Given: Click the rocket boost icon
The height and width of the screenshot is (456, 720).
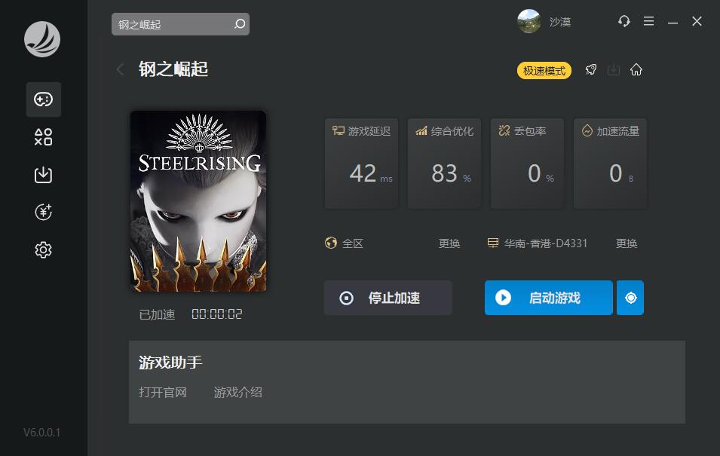Looking at the screenshot, I should coord(591,70).
